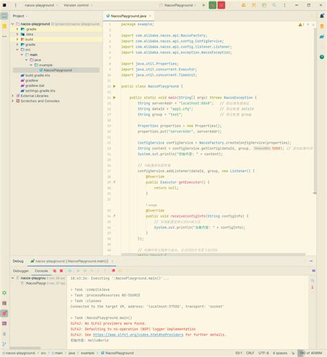The image size is (327, 357).
Task: Expand the External Libraries node
Action: click(12, 96)
